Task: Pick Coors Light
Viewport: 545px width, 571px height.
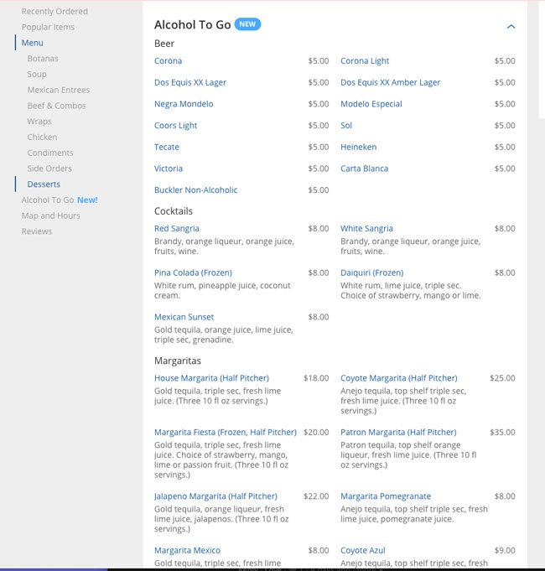Action: click(175, 125)
